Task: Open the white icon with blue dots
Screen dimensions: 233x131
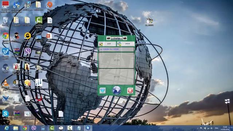Action: coord(39,83)
